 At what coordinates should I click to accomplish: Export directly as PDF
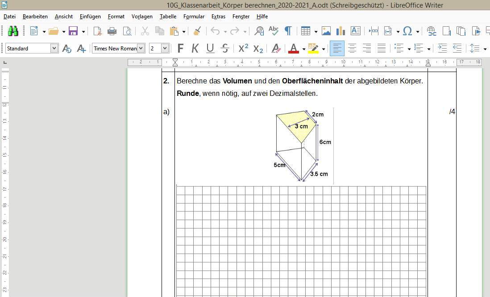click(x=97, y=31)
